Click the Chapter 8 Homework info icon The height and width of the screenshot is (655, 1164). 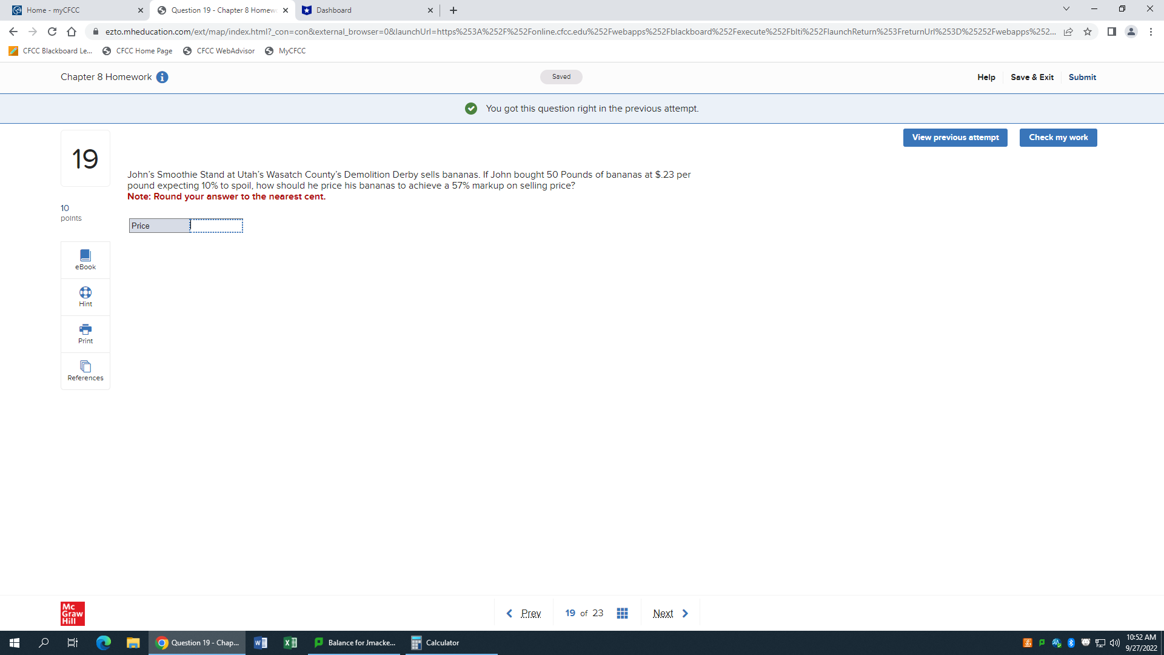162,77
